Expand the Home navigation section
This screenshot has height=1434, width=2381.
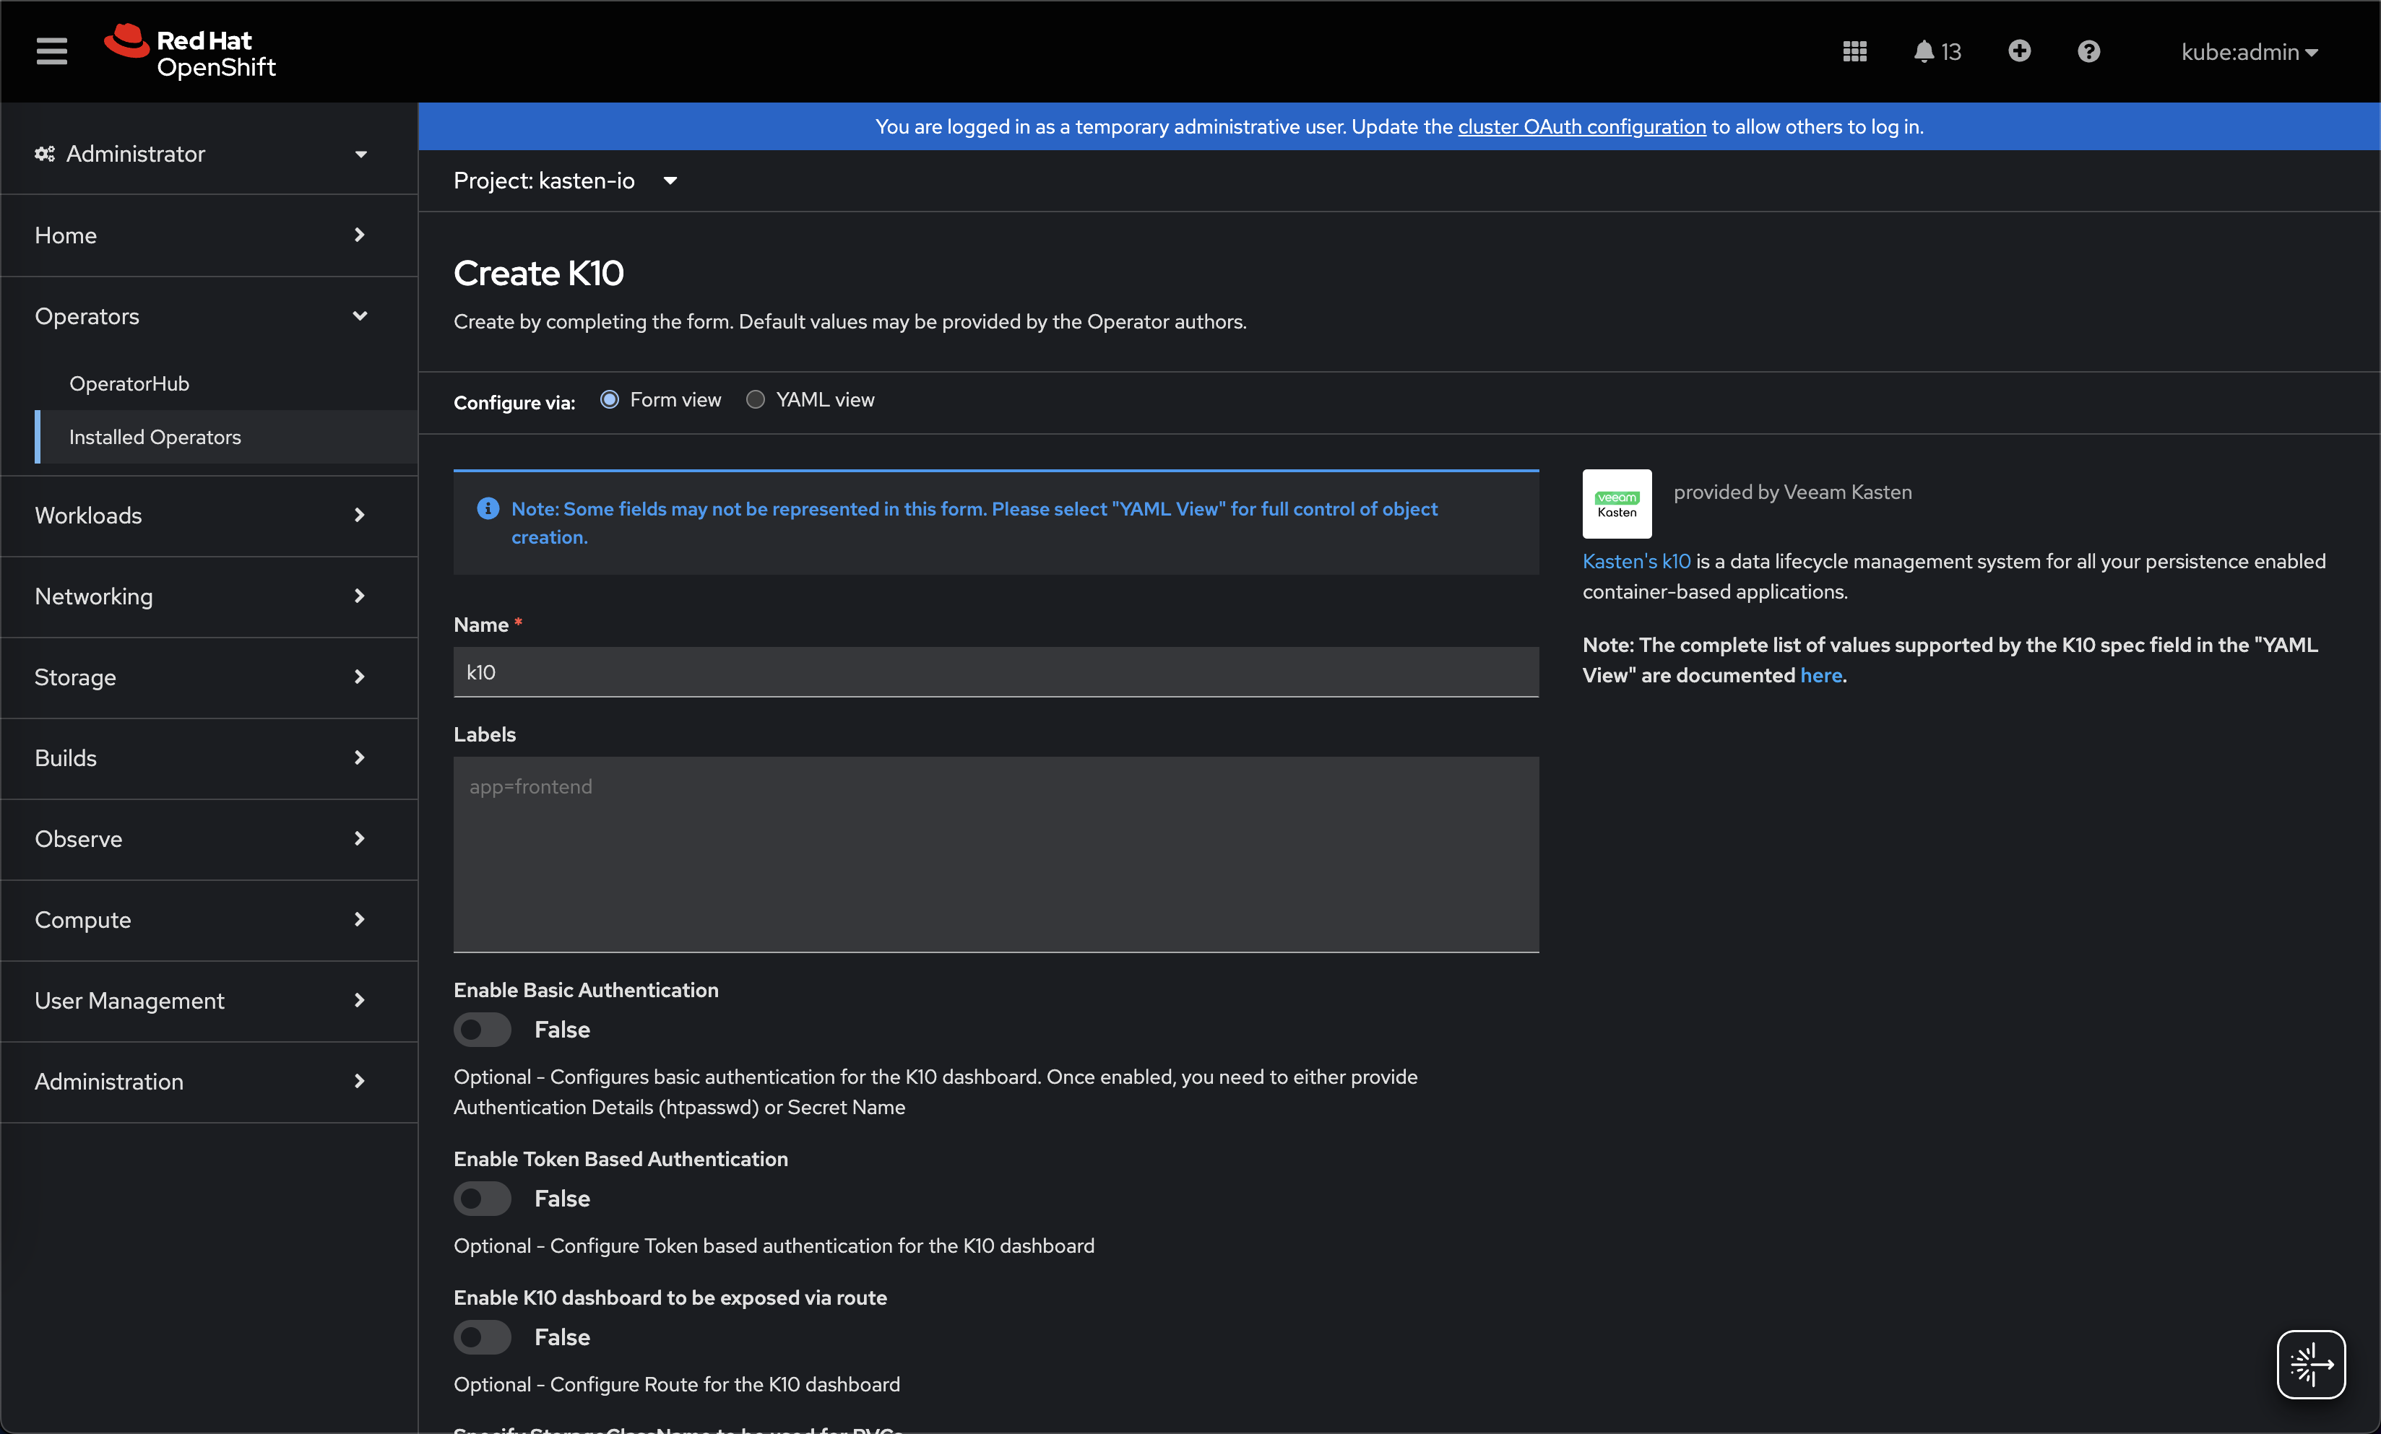tap(209, 235)
